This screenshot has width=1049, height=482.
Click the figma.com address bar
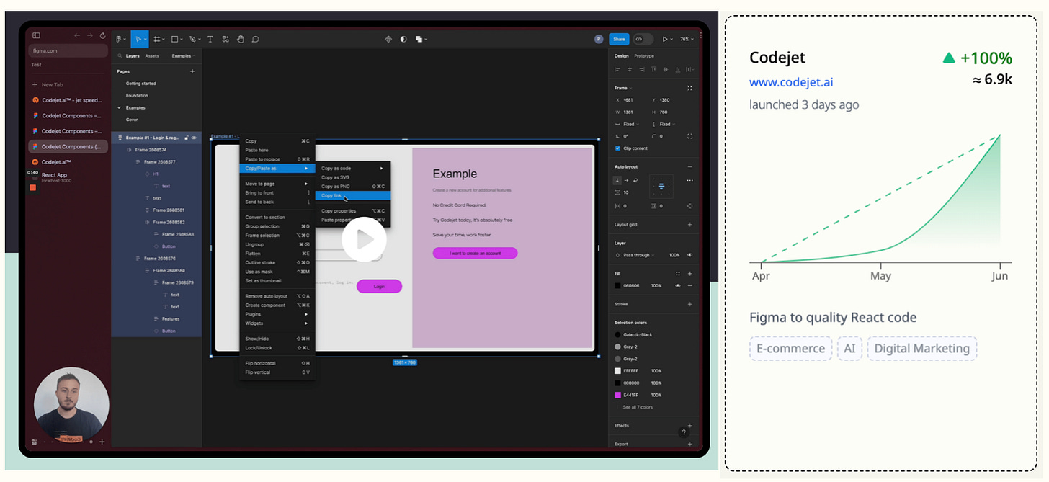(68, 51)
